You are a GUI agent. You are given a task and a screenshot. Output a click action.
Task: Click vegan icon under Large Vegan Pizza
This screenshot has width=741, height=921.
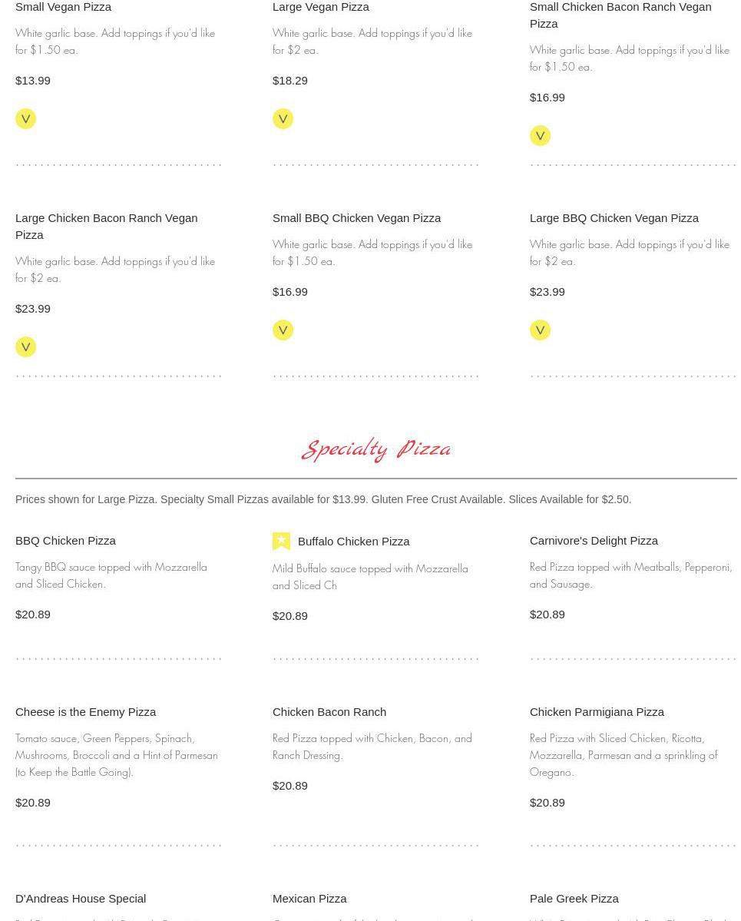click(x=283, y=118)
